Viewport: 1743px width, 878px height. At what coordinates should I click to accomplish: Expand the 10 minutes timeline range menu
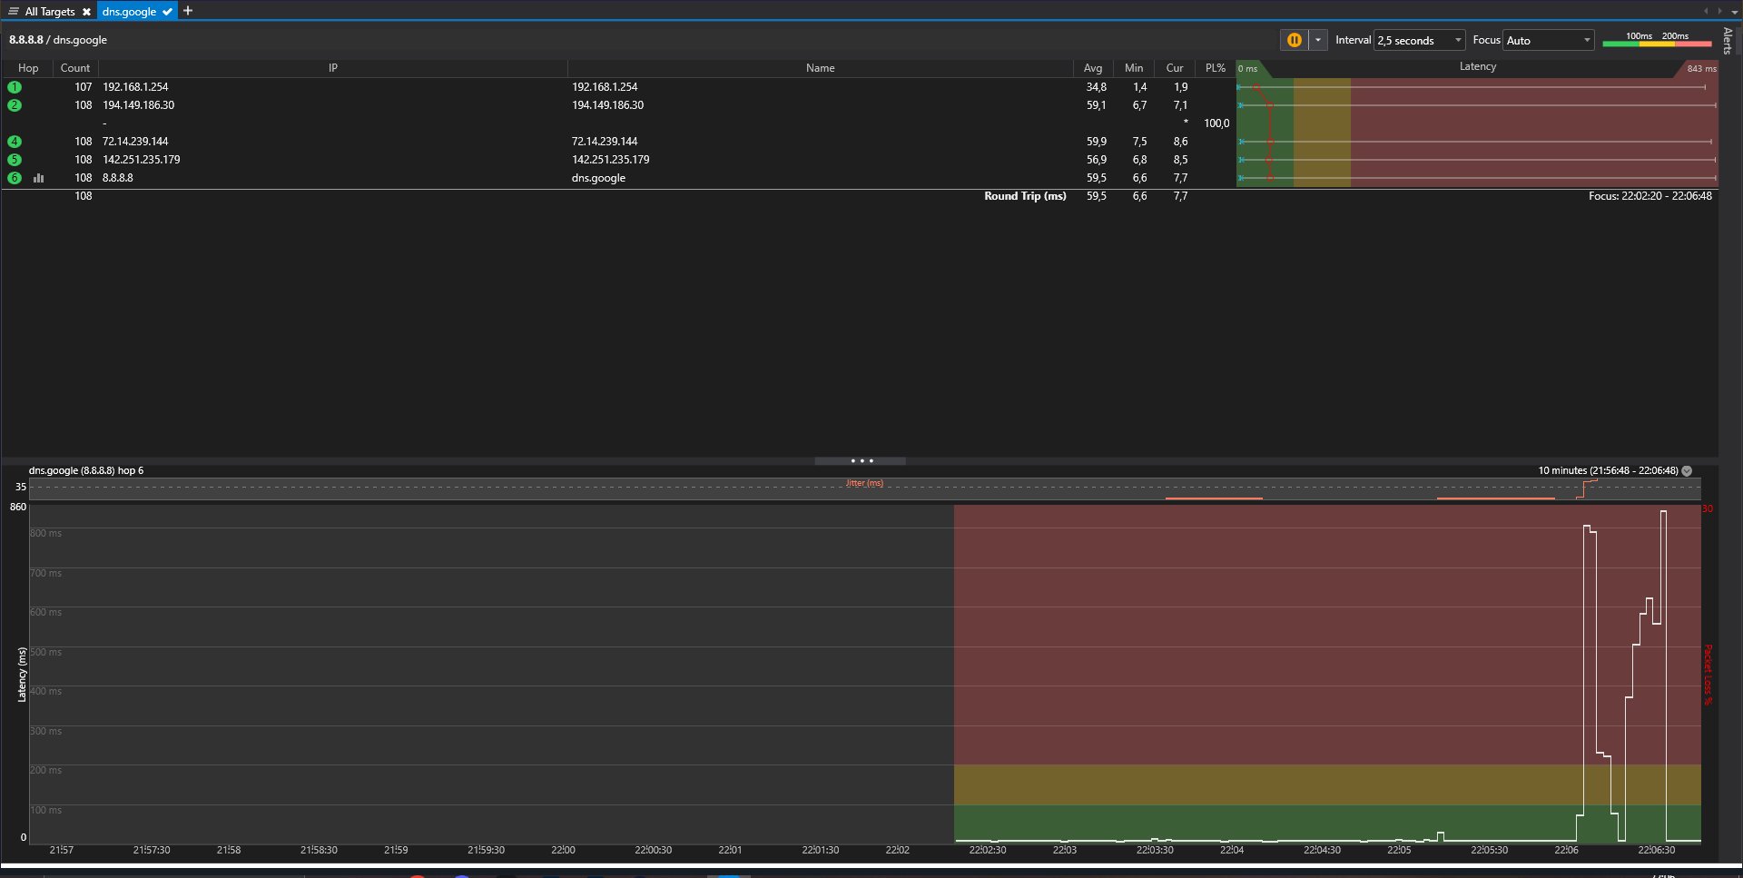click(x=1687, y=470)
